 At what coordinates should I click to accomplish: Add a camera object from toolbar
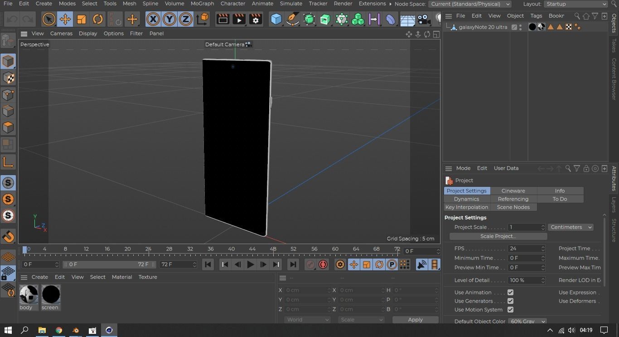click(x=424, y=19)
